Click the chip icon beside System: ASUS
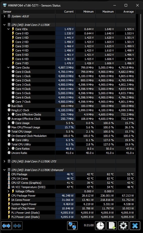The image size is (143, 233). pyautogui.click(x=9, y=16)
